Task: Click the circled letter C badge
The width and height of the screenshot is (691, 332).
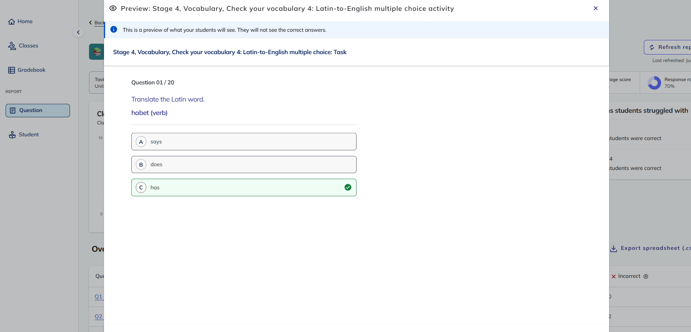Action: pyautogui.click(x=141, y=187)
